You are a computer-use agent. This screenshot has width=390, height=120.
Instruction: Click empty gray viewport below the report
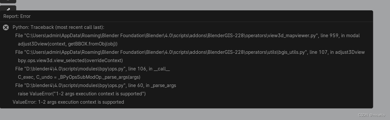click(174, 114)
